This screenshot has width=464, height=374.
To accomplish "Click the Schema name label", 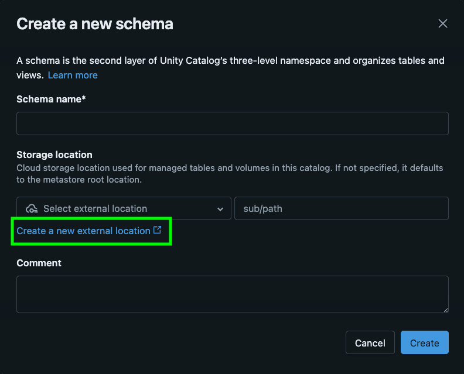I will pos(51,99).
